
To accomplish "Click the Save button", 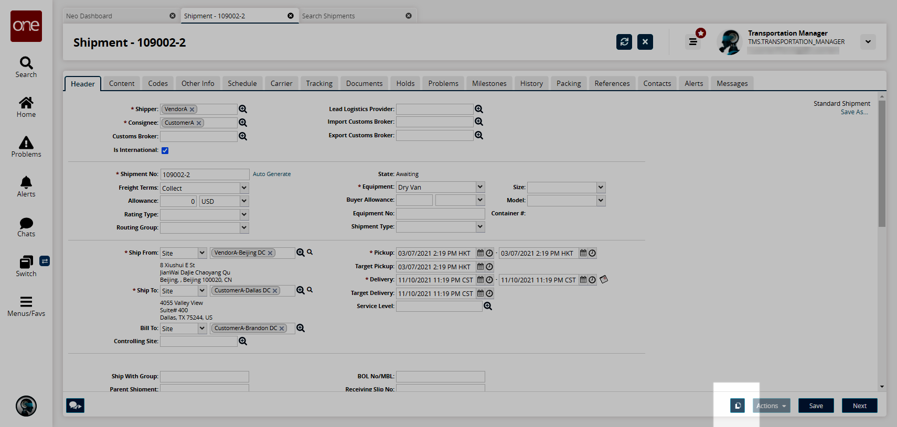I will [816, 406].
